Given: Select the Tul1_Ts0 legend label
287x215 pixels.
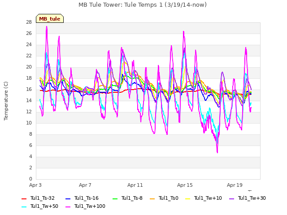Looking at the screenshot, I should 169,198.
